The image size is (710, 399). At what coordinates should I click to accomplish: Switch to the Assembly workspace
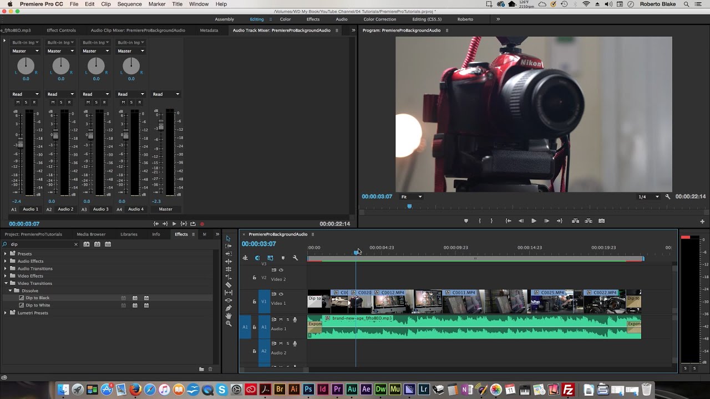(x=224, y=19)
